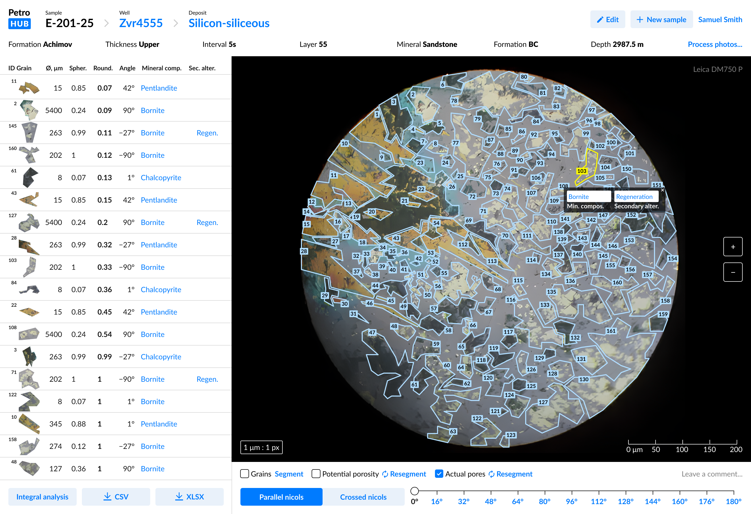Image resolution: width=751 pixels, height=514 pixels.
Task: Open the Integral analysis
Action: (42, 497)
